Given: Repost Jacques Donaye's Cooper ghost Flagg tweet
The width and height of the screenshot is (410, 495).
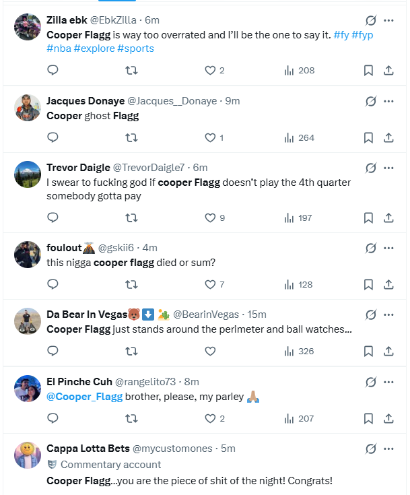Looking at the screenshot, I should [131, 137].
